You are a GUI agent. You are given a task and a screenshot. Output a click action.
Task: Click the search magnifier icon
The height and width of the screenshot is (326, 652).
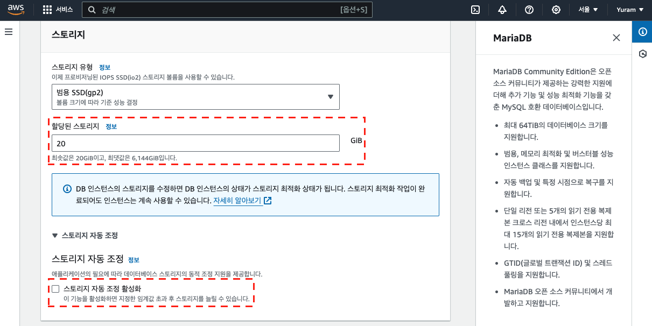click(92, 10)
